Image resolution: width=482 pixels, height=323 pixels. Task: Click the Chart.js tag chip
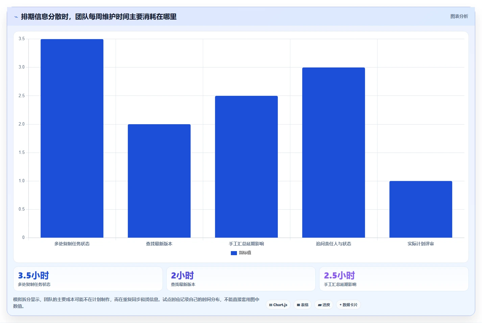pos(278,305)
